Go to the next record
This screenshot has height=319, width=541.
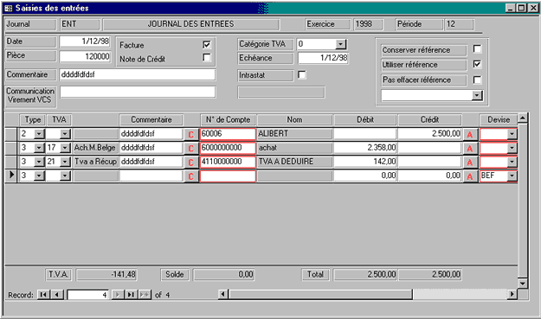point(118,295)
